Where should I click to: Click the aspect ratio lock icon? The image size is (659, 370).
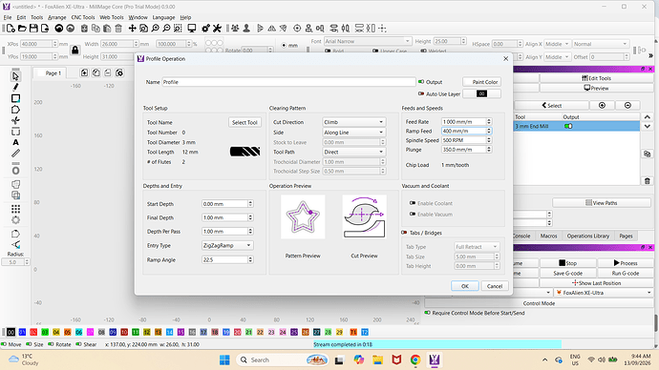(x=75, y=51)
